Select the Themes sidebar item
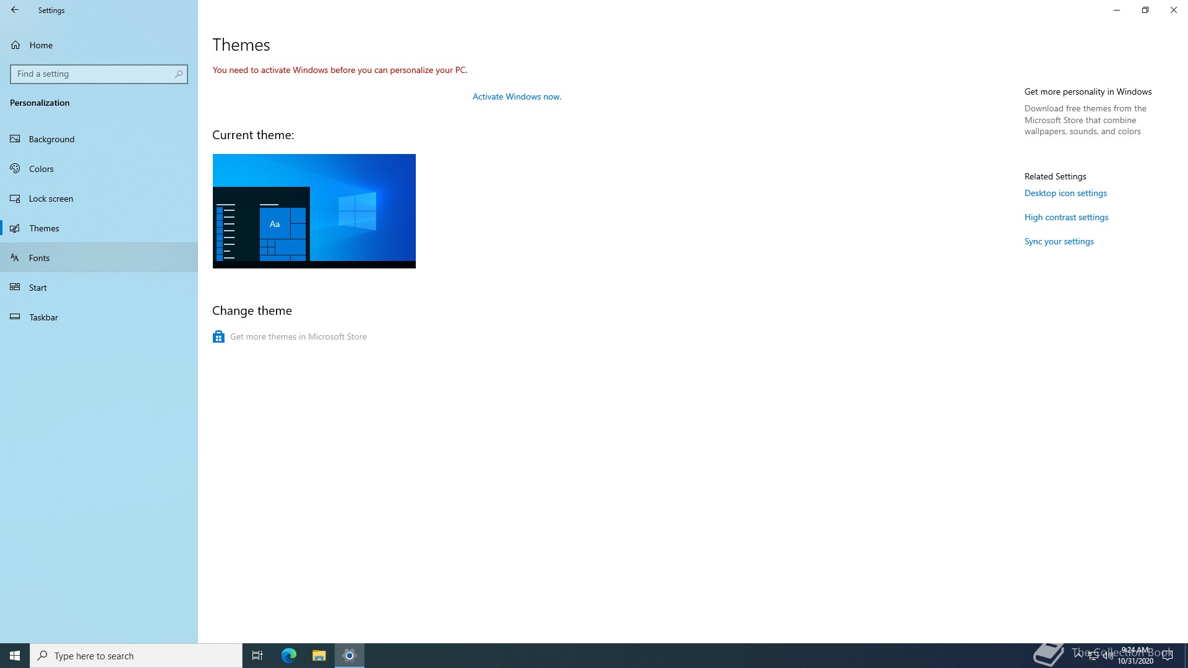The image size is (1188, 668). click(99, 228)
